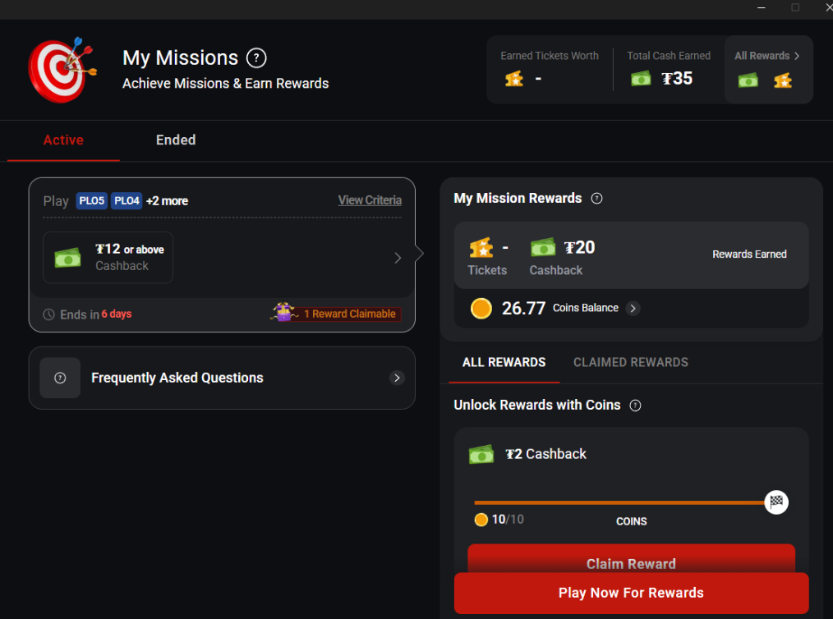
Task: Click the PLO5 game tag
Action: coord(91,200)
